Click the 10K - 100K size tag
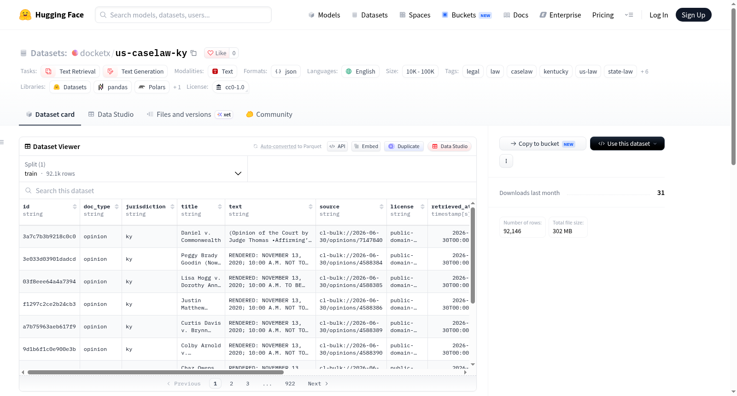 [x=420, y=71]
